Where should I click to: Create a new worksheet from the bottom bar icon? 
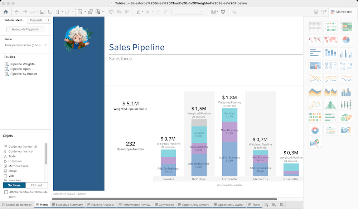tap(267, 204)
